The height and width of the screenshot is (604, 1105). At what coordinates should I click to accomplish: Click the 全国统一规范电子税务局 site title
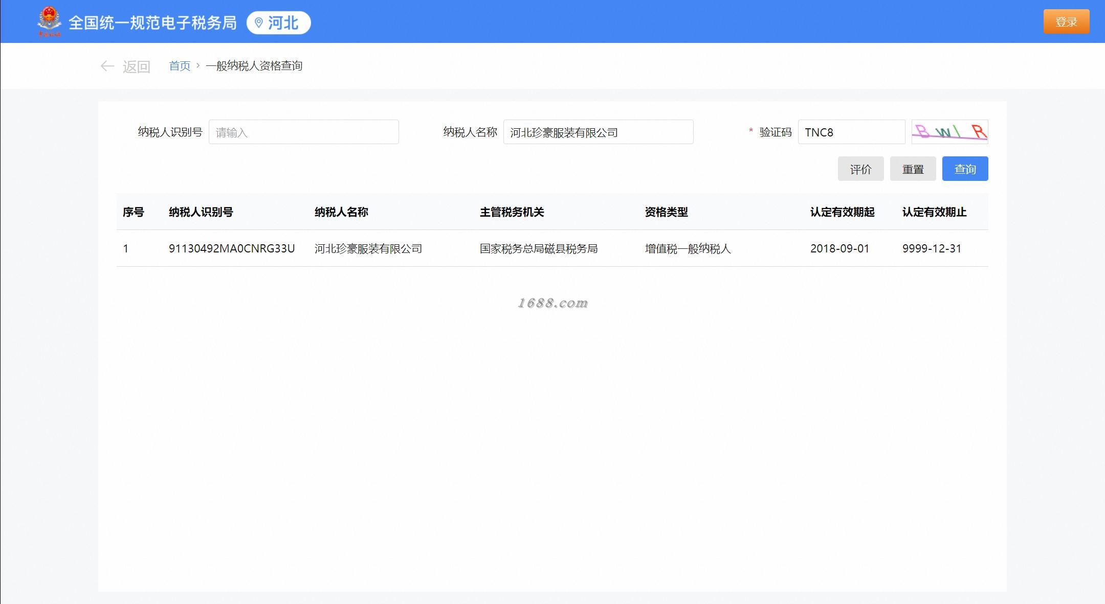(152, 22)
